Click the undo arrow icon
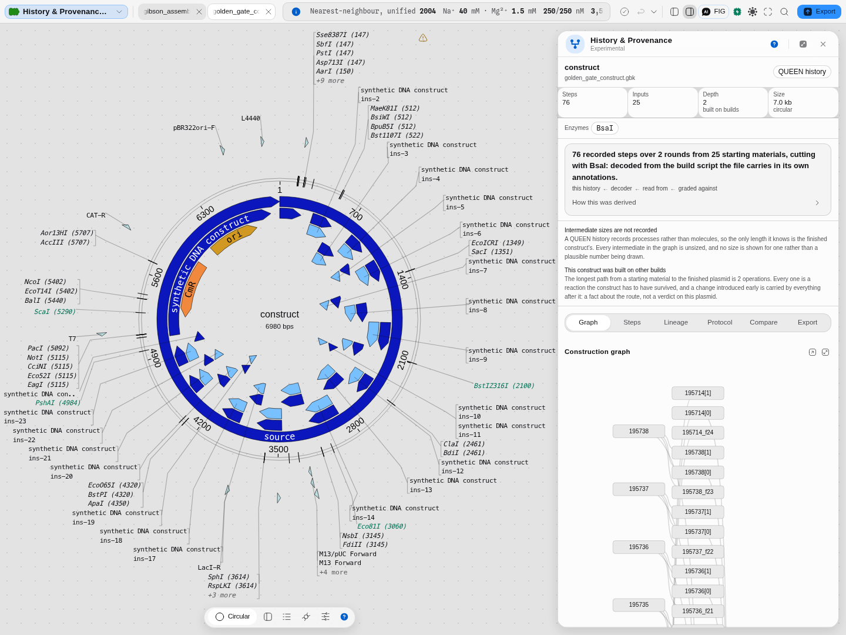This screenshot has width=846, height=635. pyautogui.click(x=641, y=12)
